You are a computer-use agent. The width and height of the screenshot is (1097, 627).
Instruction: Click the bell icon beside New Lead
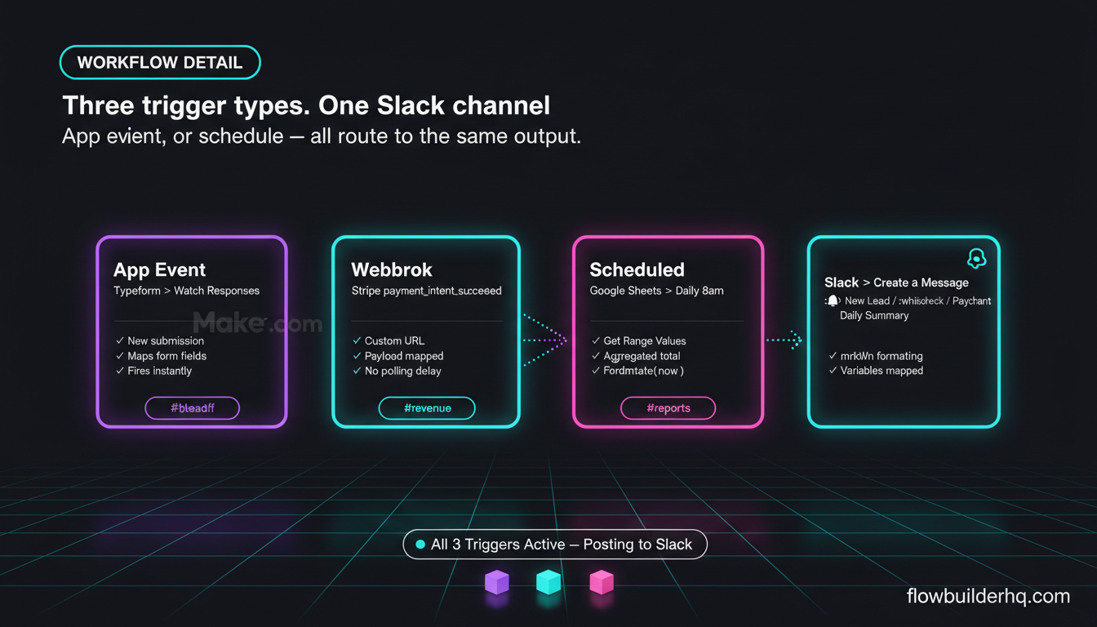coord(833,300)
